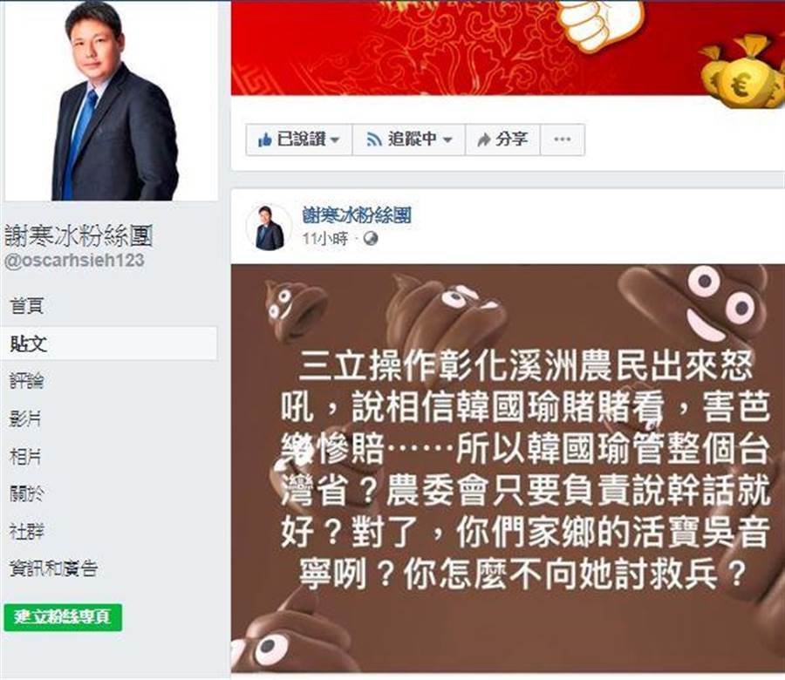Click the RSS follow icon on 追蹤中
The width and height of the screenshot is (785, 680).
coord(374,139)
